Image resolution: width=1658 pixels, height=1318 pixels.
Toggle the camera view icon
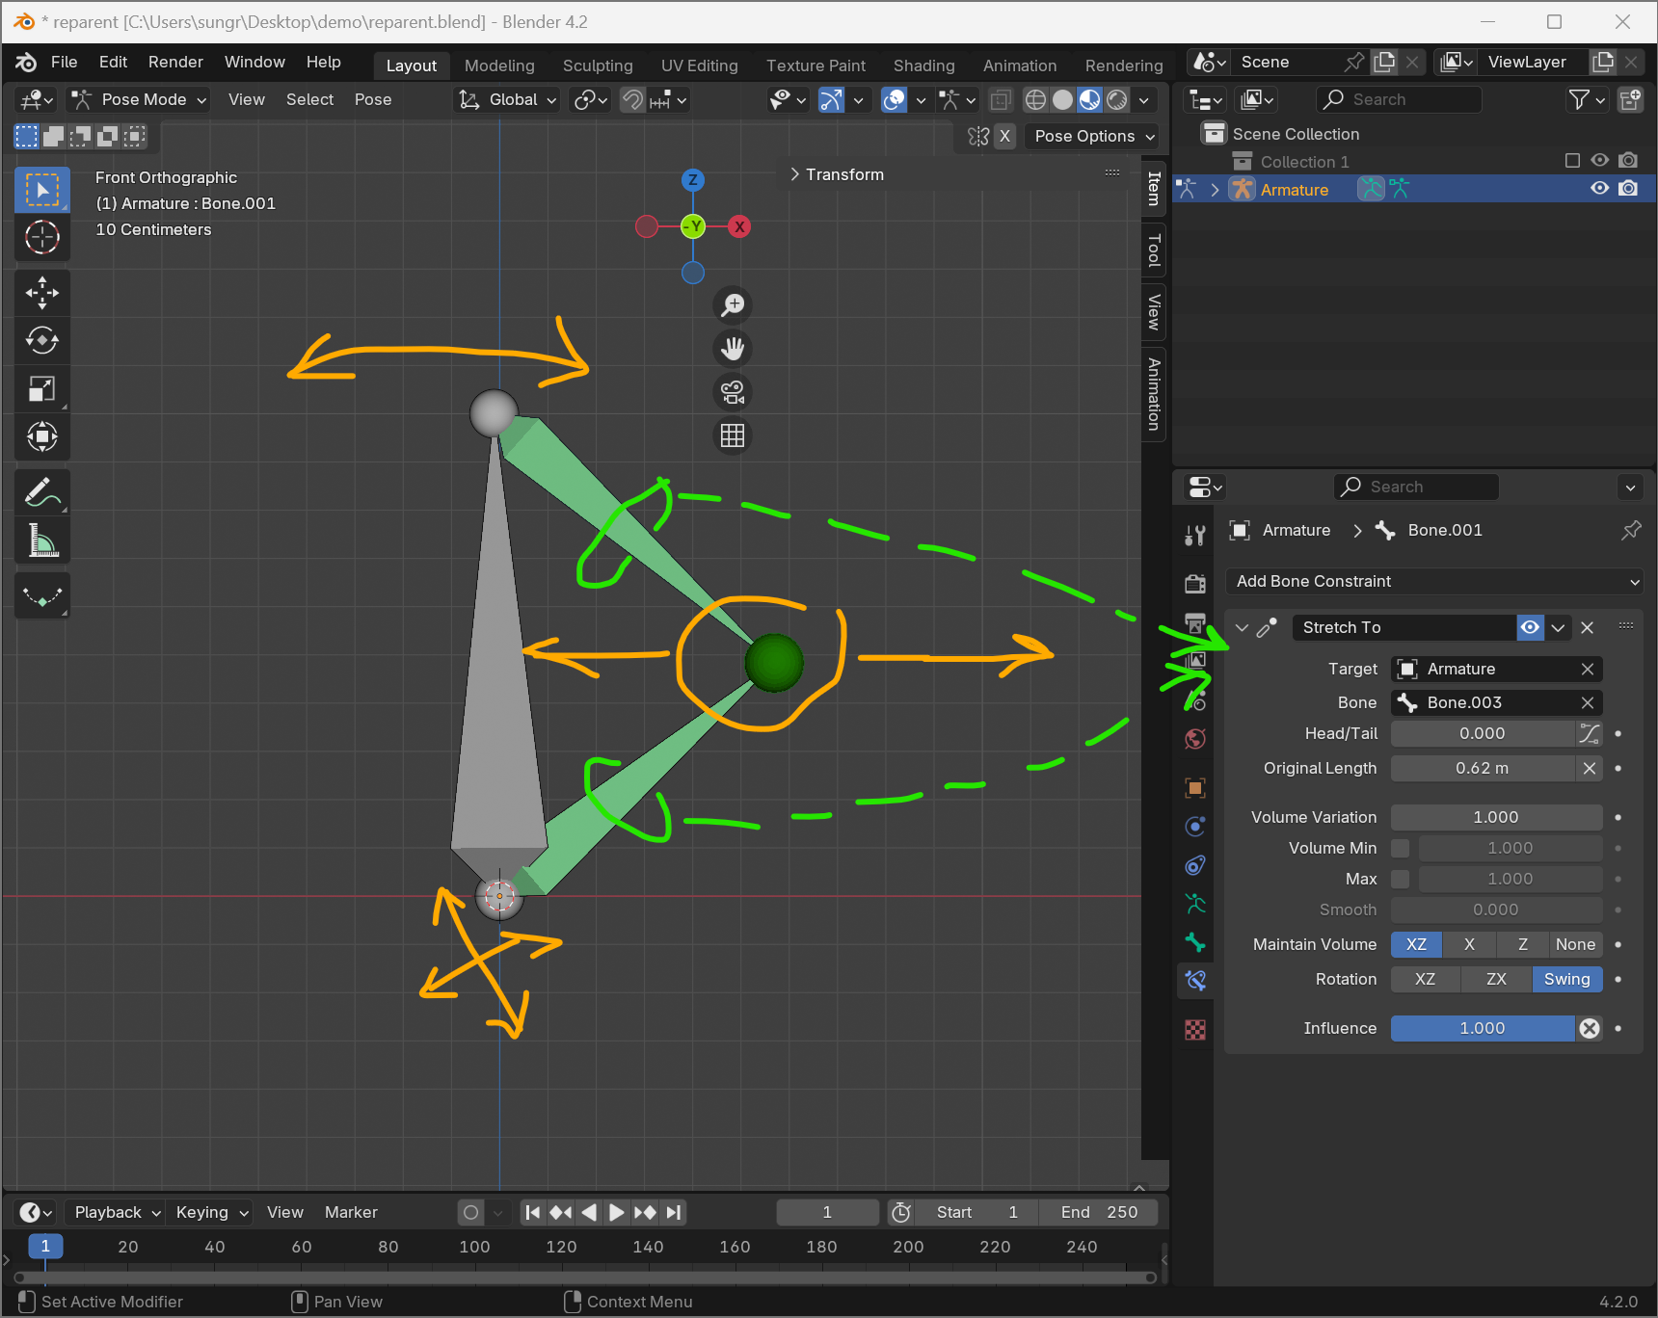[x=733, y=392]
